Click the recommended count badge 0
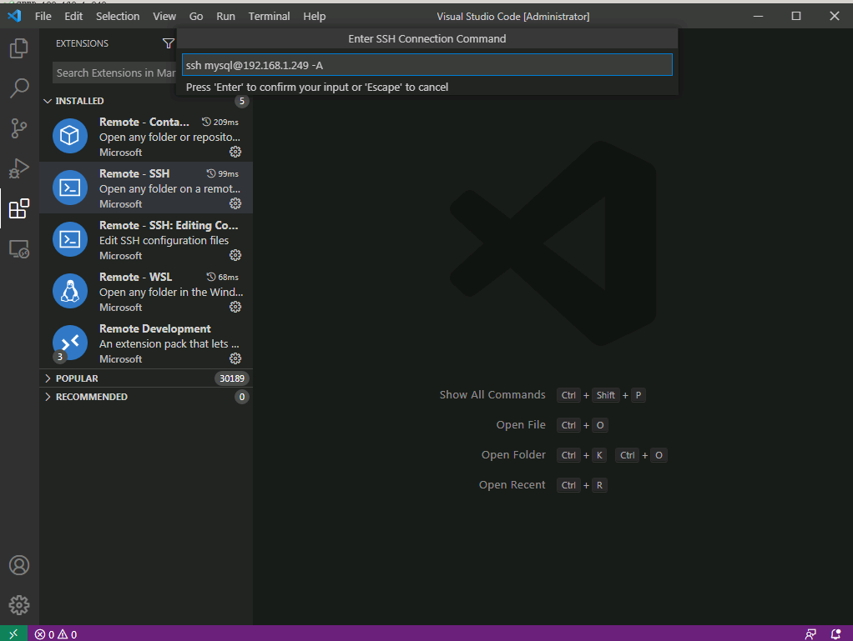The width and height of the screenshot is (853, 641). 242,397
